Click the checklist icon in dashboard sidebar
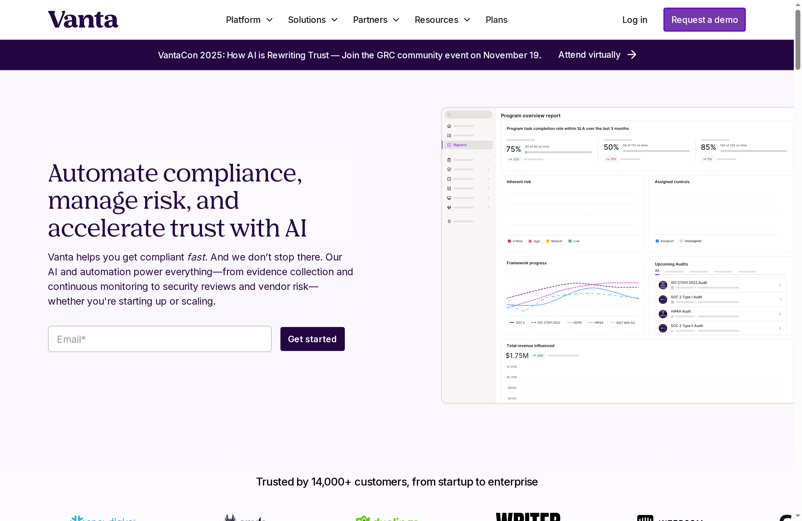This screenshot has height=521, width=802. point(449,135)
